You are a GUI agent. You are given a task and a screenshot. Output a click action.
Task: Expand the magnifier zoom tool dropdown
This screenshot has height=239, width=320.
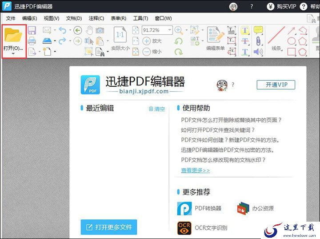[x=186, y=30]
